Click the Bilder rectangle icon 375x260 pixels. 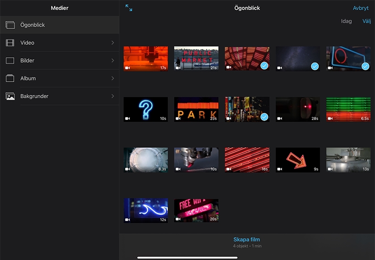click(x=10, y=61)
